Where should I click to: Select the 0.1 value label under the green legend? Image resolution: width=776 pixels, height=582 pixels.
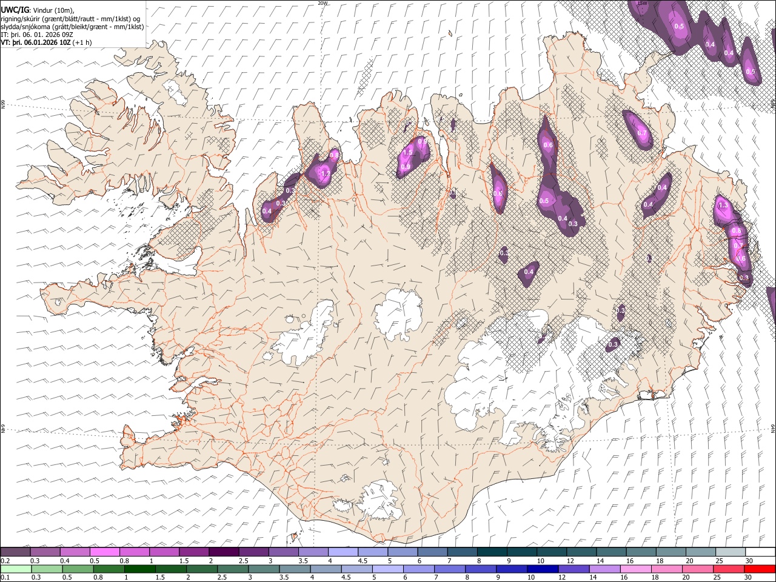pos(5,577)
